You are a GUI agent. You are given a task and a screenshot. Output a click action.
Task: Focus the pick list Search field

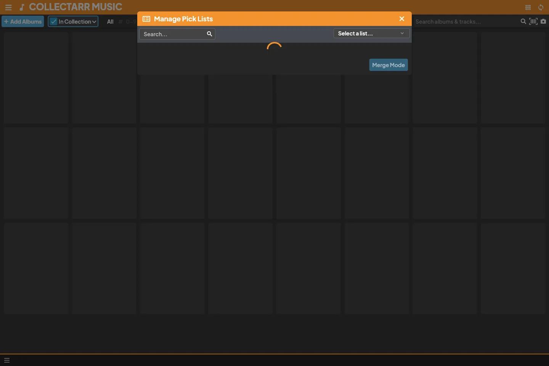point(177,34)
